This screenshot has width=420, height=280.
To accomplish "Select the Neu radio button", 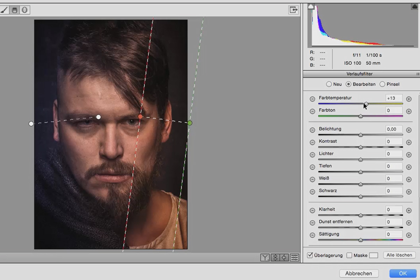I will click(329, 84).
